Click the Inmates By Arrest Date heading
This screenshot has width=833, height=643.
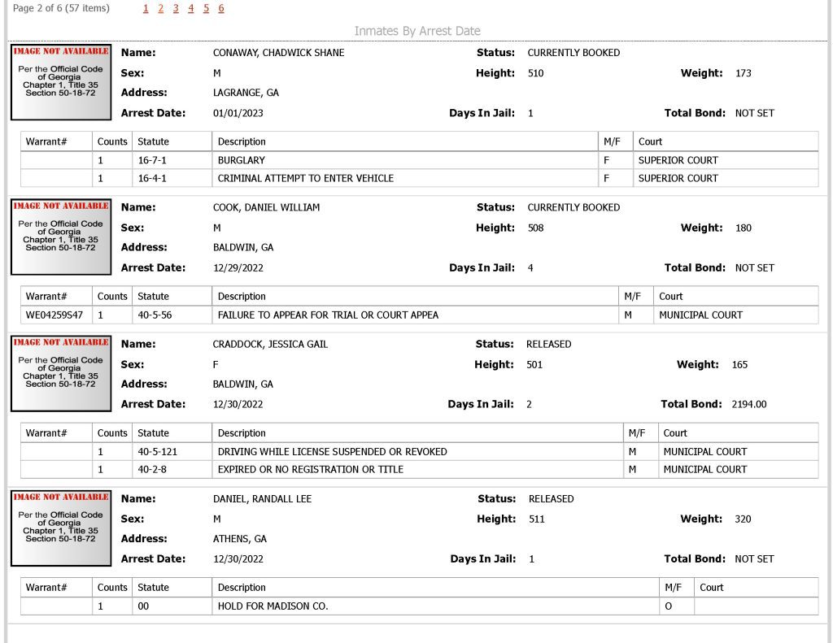417,31
